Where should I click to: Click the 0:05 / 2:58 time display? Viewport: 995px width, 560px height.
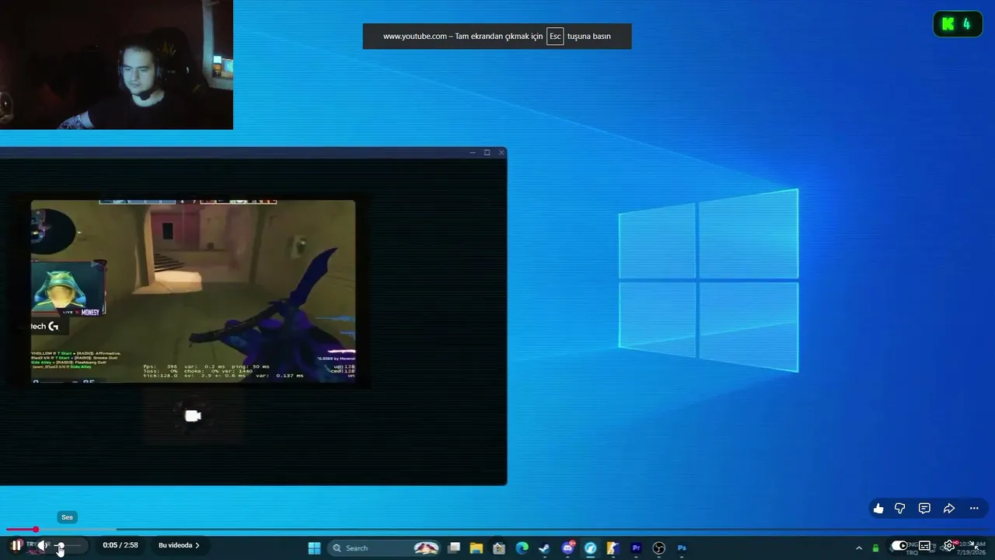pos(120,545)
